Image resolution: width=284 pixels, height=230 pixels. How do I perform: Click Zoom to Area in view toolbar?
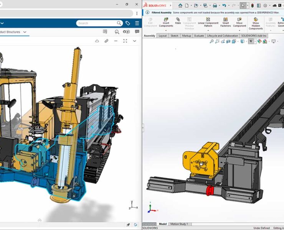click(x=217, y=41)
